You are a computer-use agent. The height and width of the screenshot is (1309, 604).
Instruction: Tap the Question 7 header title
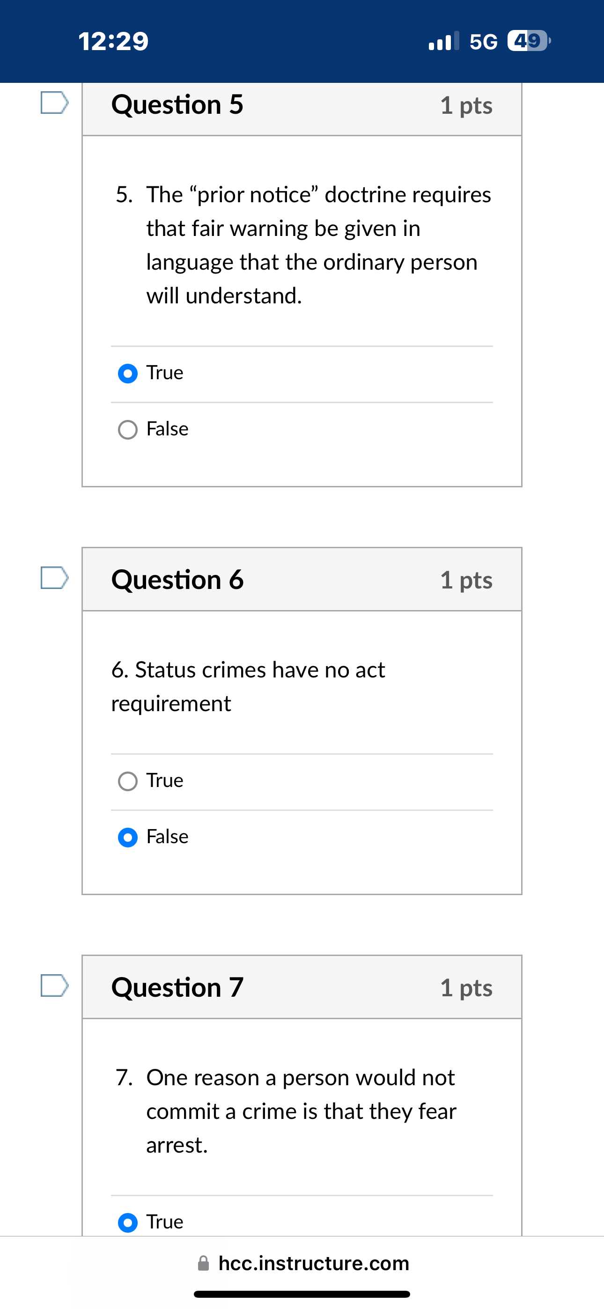177,987
